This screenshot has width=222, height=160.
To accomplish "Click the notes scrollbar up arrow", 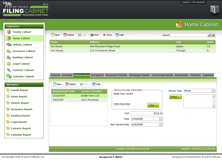I will pyautogui.click(x=214, y=96).
